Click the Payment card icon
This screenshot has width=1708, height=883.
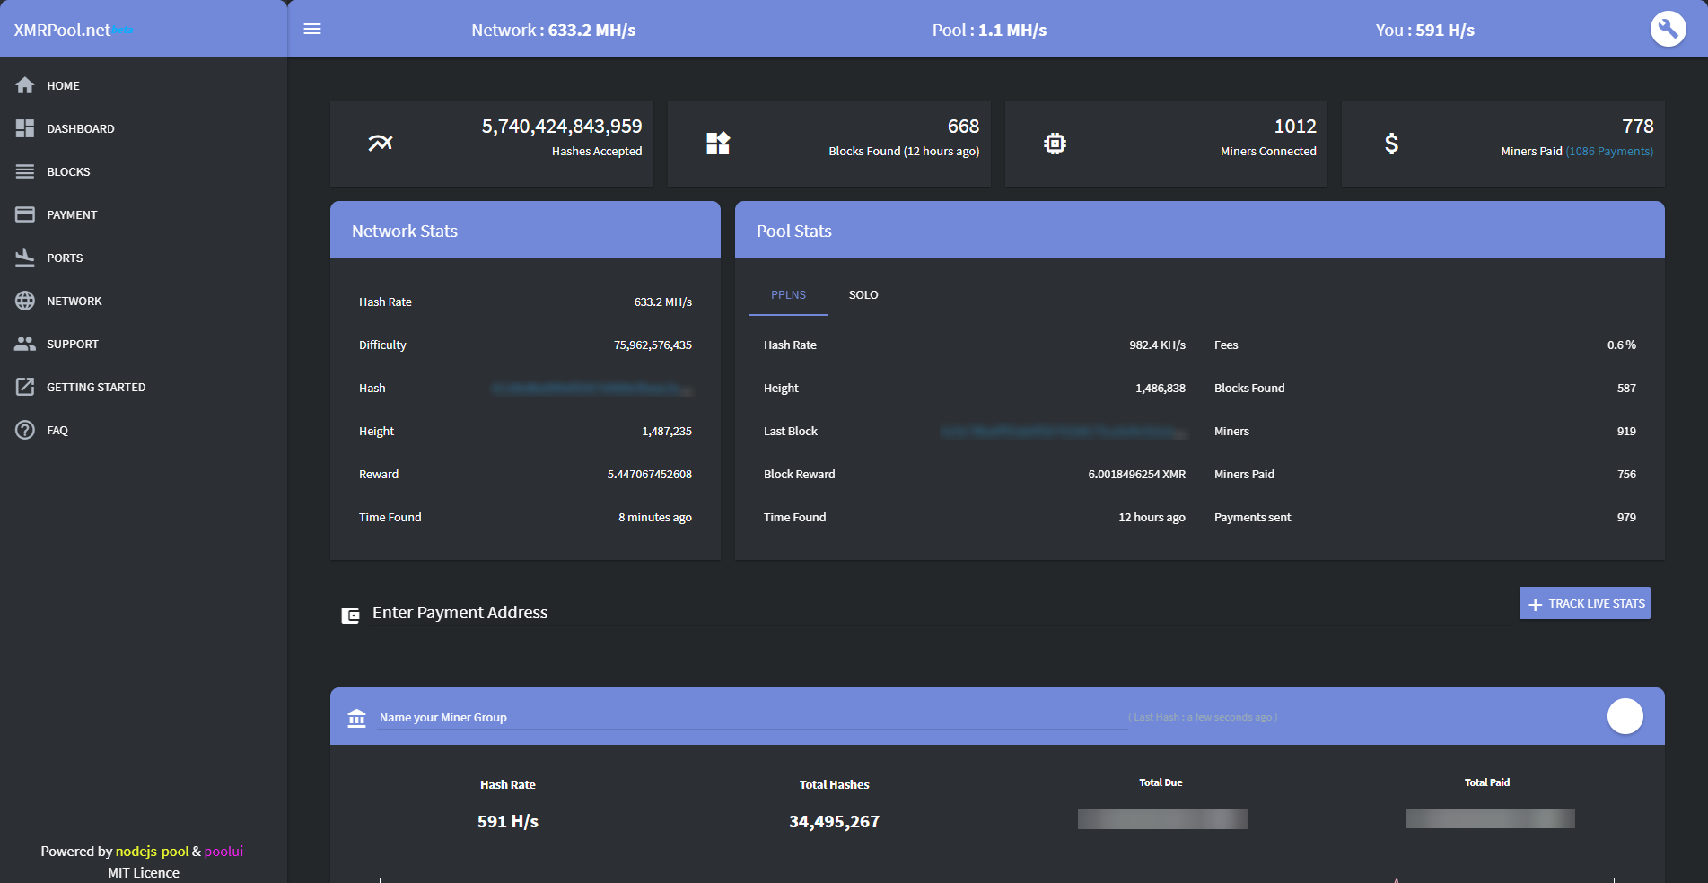pyautogui.click(x=25, y=214)
